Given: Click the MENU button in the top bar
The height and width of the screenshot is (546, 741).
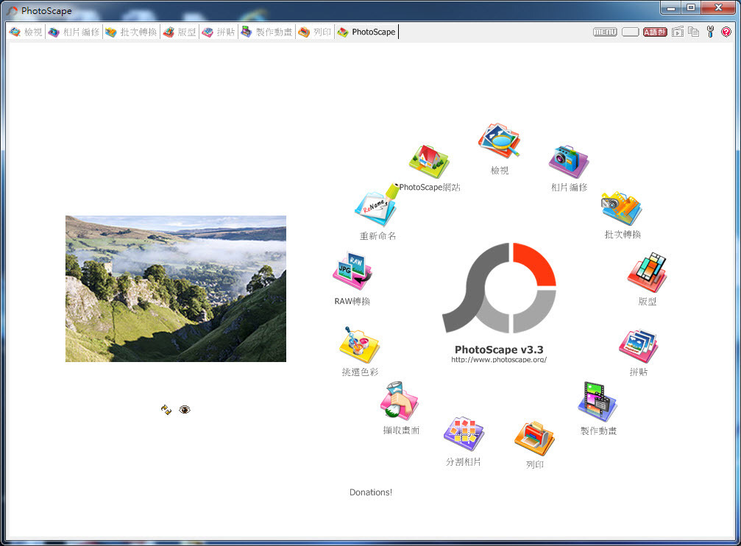Looking at the screenshot, I should coord(605,32).
